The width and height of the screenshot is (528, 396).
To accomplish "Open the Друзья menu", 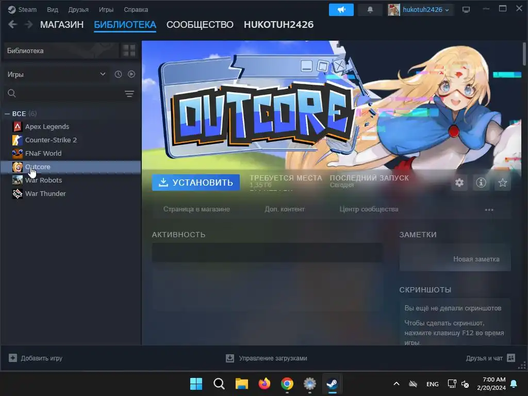I will pyautogui.click(x=78, y=9).
